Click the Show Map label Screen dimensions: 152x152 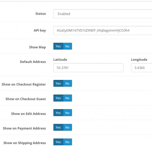[x=37, y=47]
